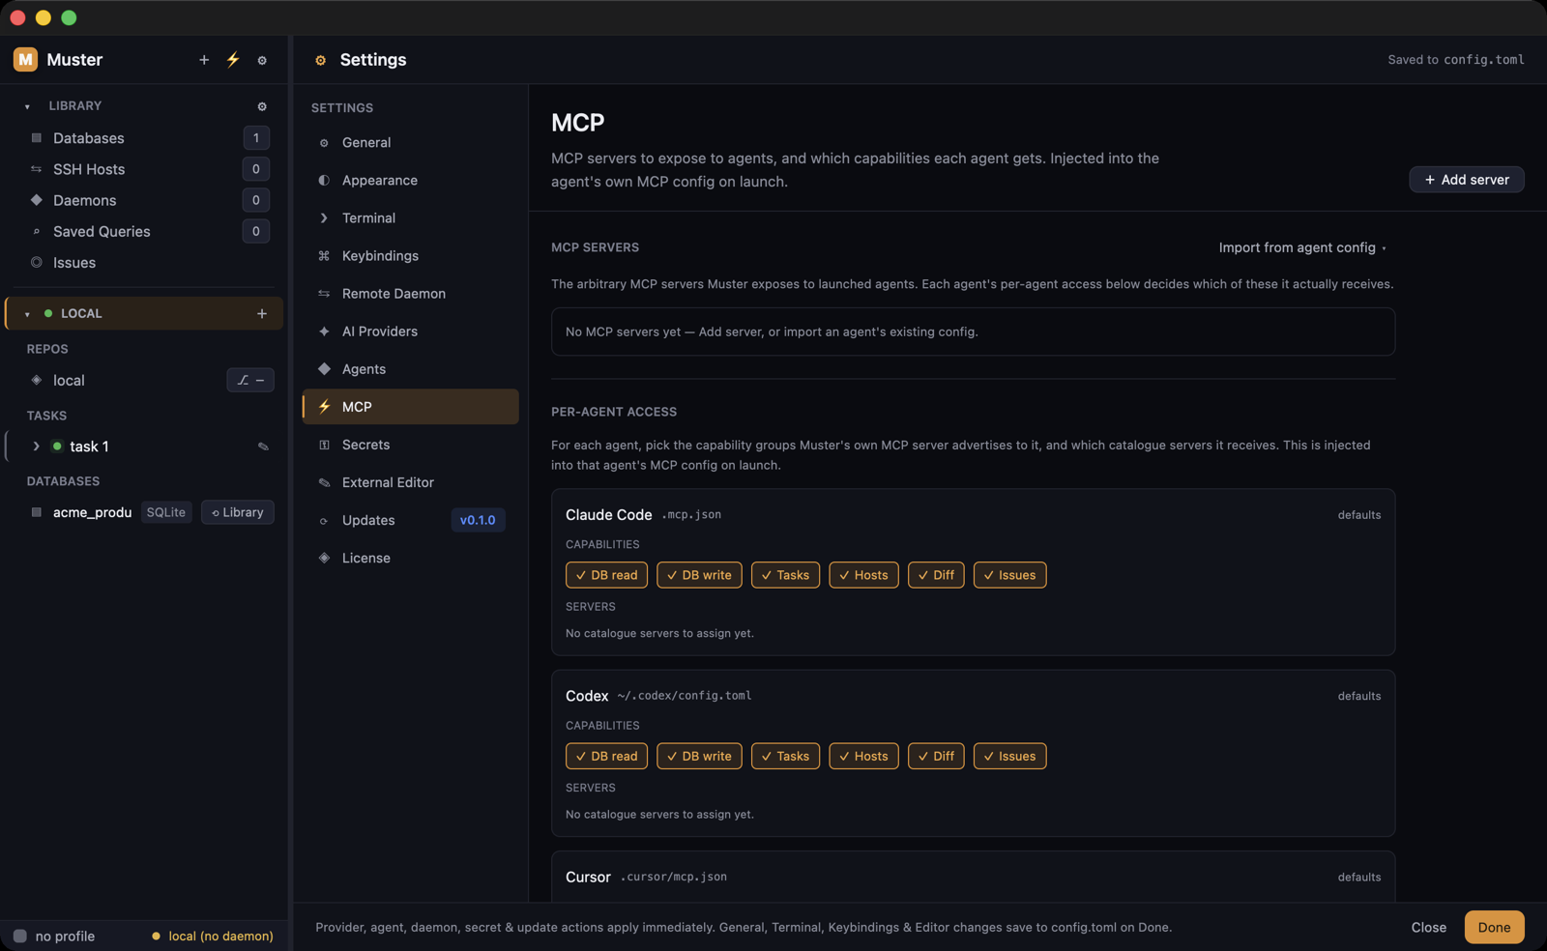Open Secrets settings page
This screenshot has height=951, width=1547.
coord(410,445)
